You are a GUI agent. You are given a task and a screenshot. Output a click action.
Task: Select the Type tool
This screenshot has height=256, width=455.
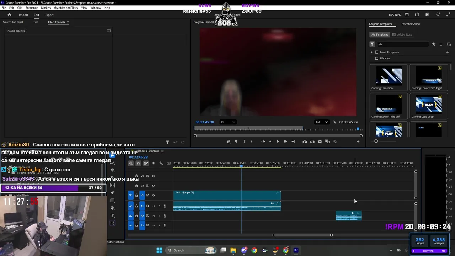112,215
